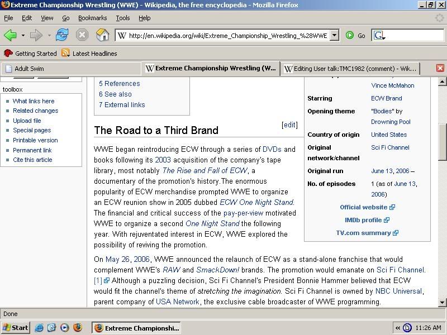This screenshot has height=335, width=447.
Task: Open the Back button history dropdown
Action: (23, 36)
